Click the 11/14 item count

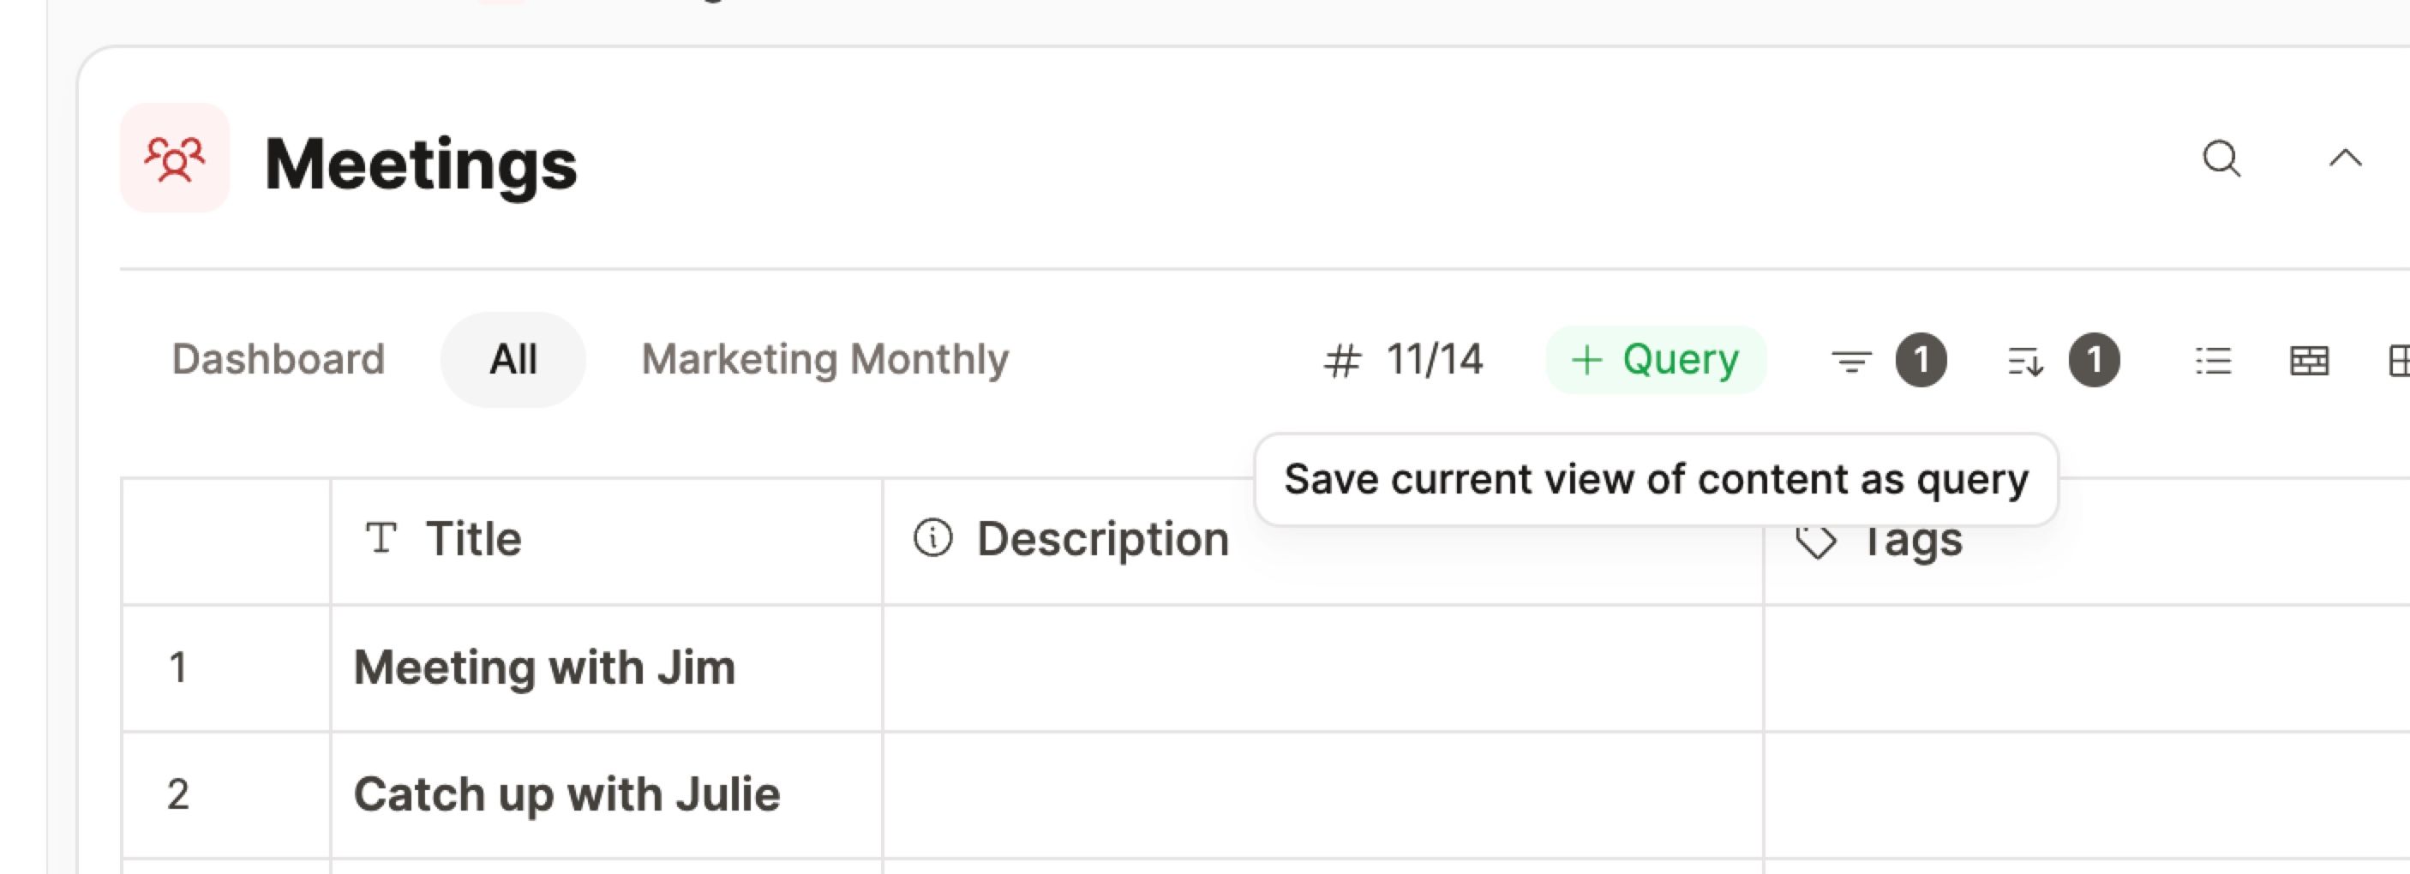coord(1433,359)
